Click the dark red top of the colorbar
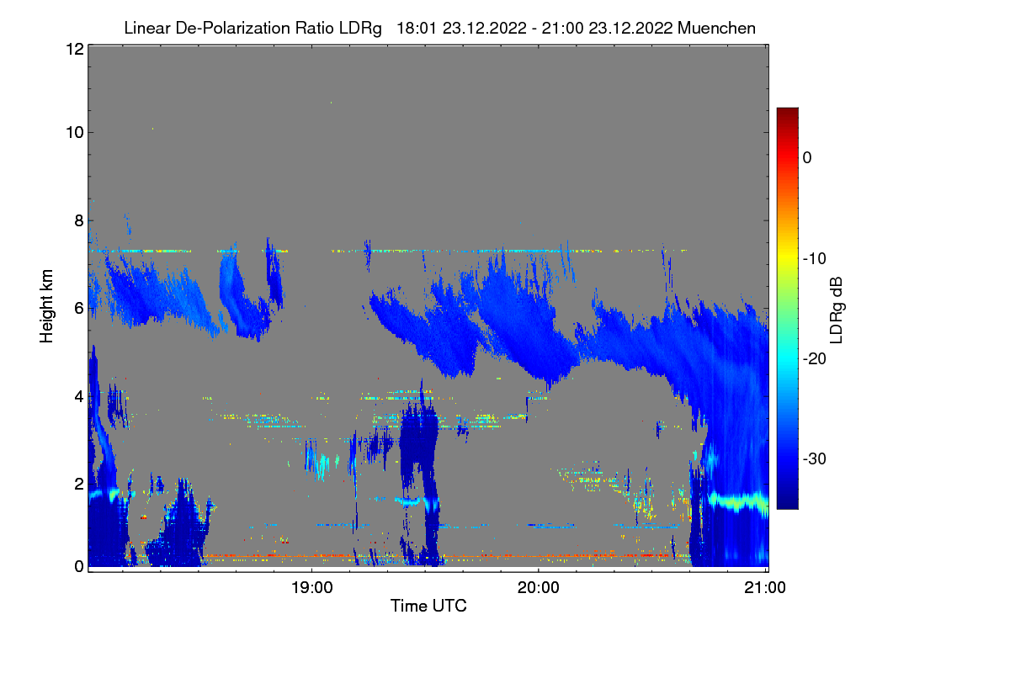Screen dimensions: 1010x673 [x=787, y=114]
